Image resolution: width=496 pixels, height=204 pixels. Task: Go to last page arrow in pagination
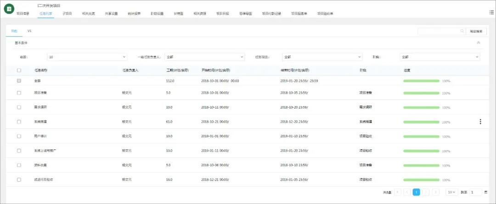click(x=435, y=192)
